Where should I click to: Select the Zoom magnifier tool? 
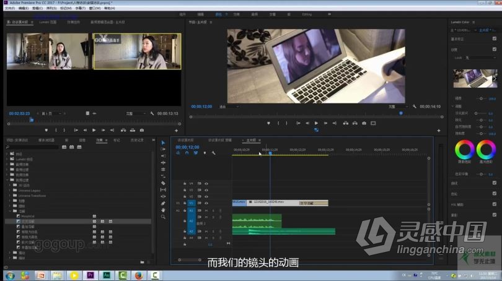point(163,217)
